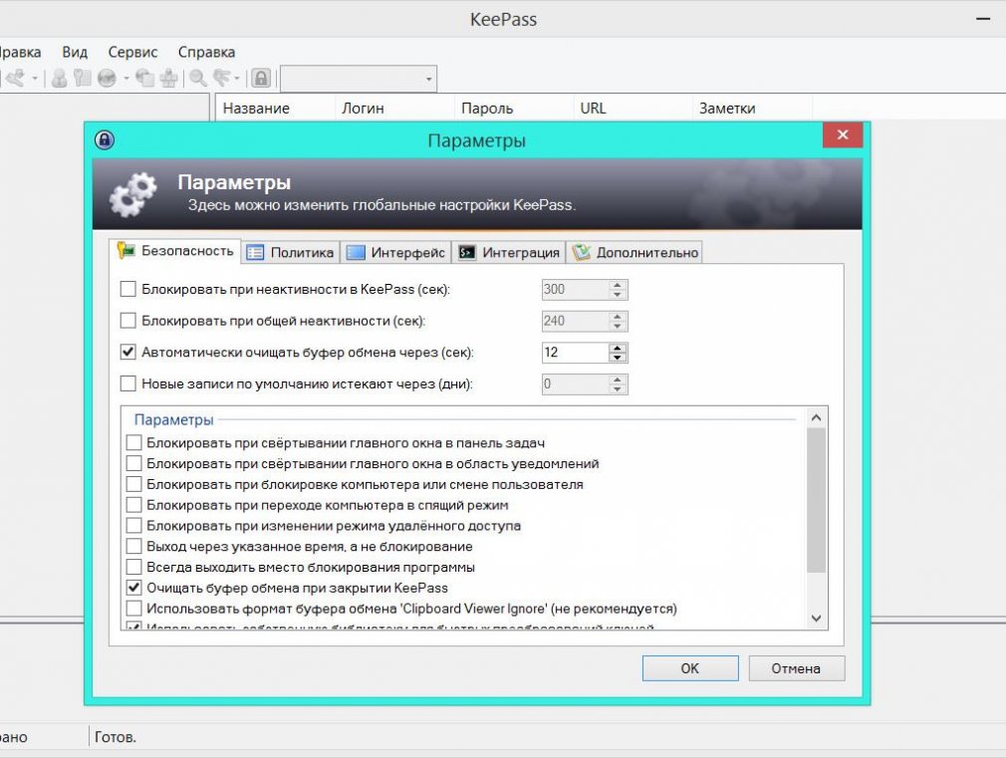Check Всегда выходить вместо блокирования программы
The image size is (1006, 758).
pos(133,567)
